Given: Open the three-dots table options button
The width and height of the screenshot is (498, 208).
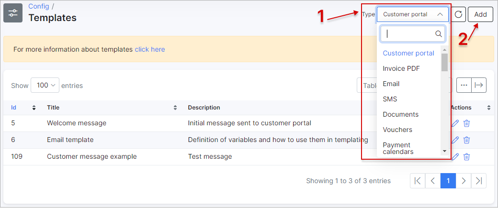Looking at the screenshot, I should (x=464, y=85).
